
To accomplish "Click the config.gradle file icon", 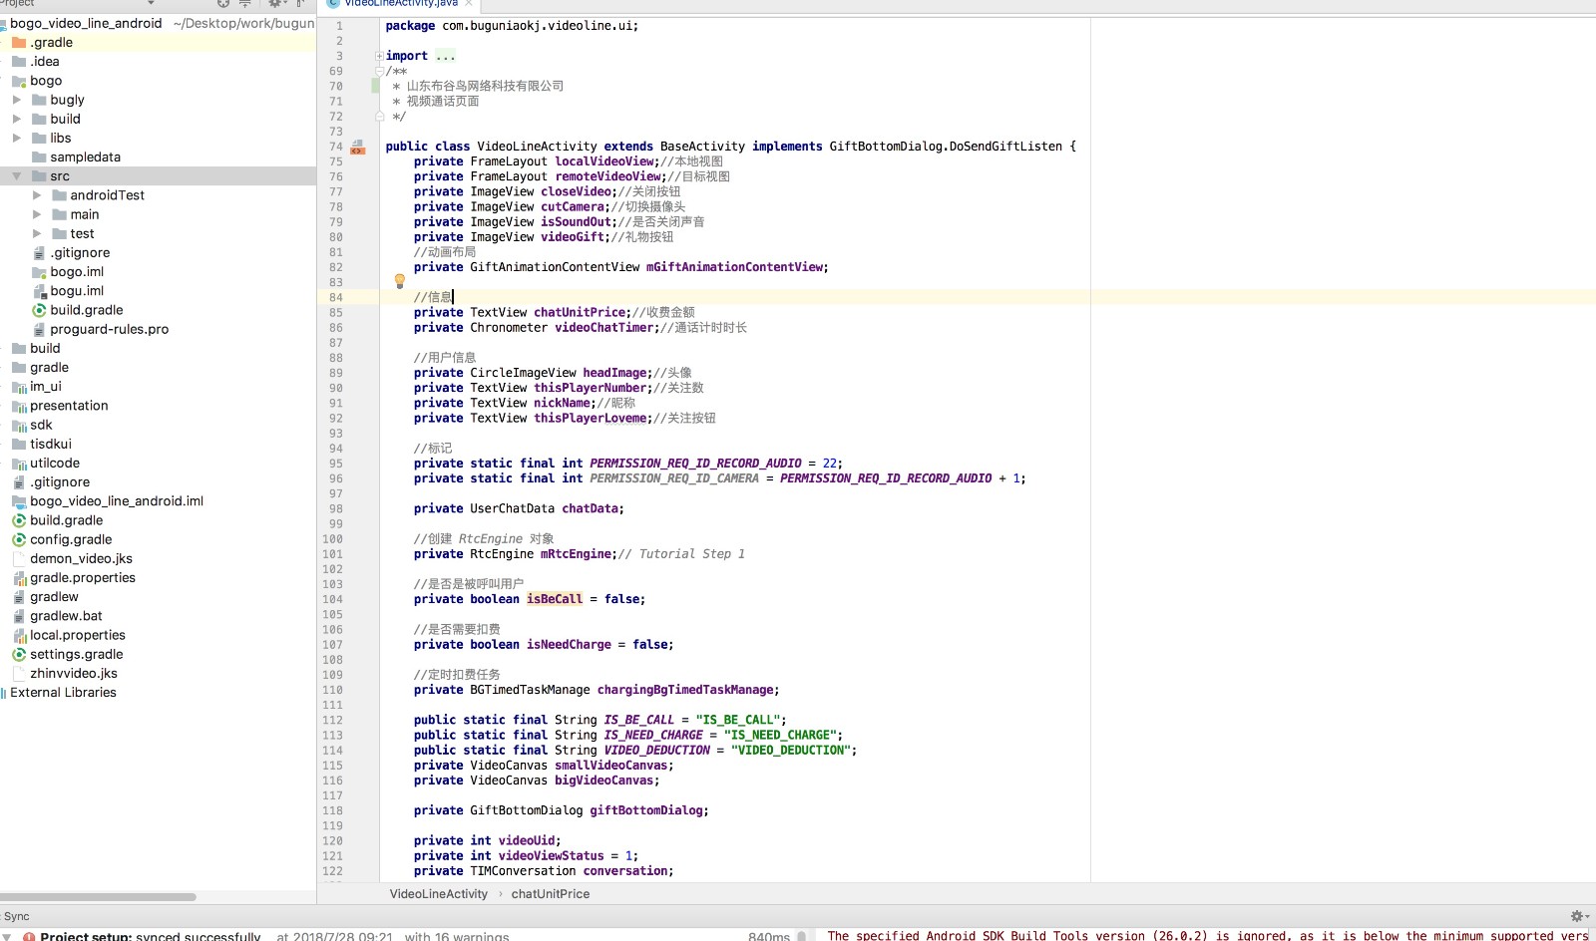I will (x=19, y=539).
